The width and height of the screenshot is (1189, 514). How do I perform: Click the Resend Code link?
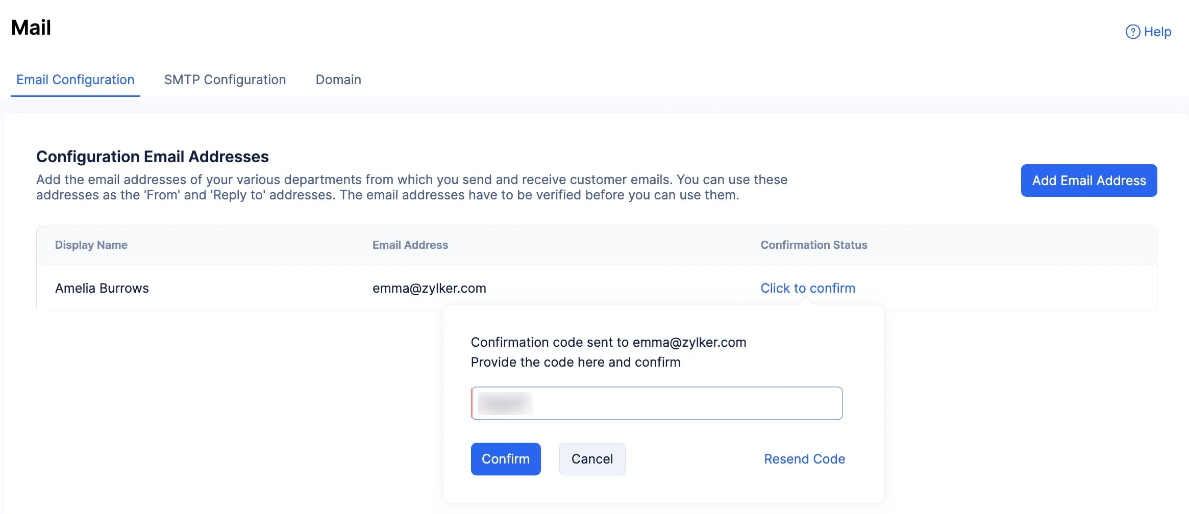pyautogui.click(x=804, y=459)
